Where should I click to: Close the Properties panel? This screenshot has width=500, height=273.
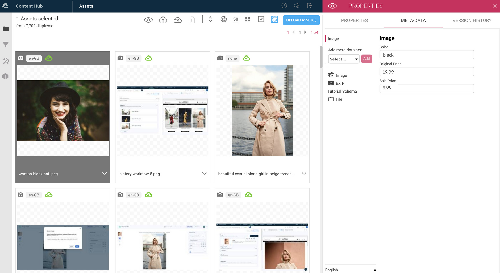tap(495, 6)
